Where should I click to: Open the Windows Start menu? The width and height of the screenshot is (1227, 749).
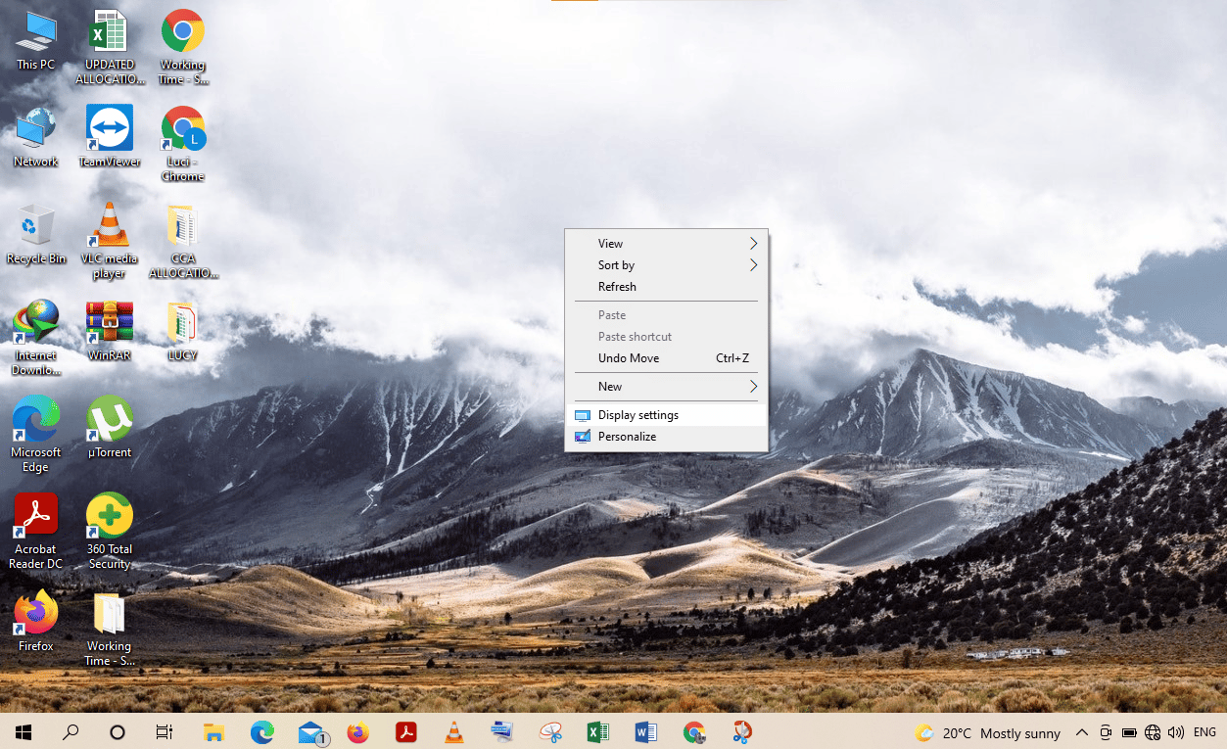click(x=24, y=731)
